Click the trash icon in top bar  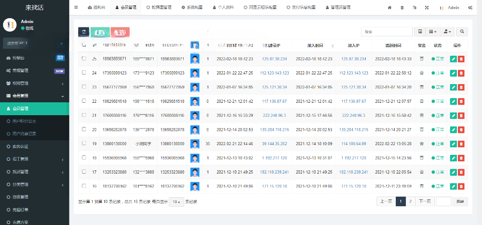tap(402, 7)
